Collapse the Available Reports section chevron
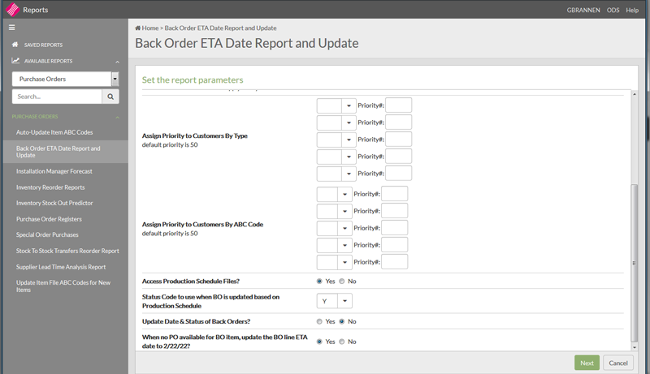Image resolution: width=650 pixels, height=374 pixels. 118,62
